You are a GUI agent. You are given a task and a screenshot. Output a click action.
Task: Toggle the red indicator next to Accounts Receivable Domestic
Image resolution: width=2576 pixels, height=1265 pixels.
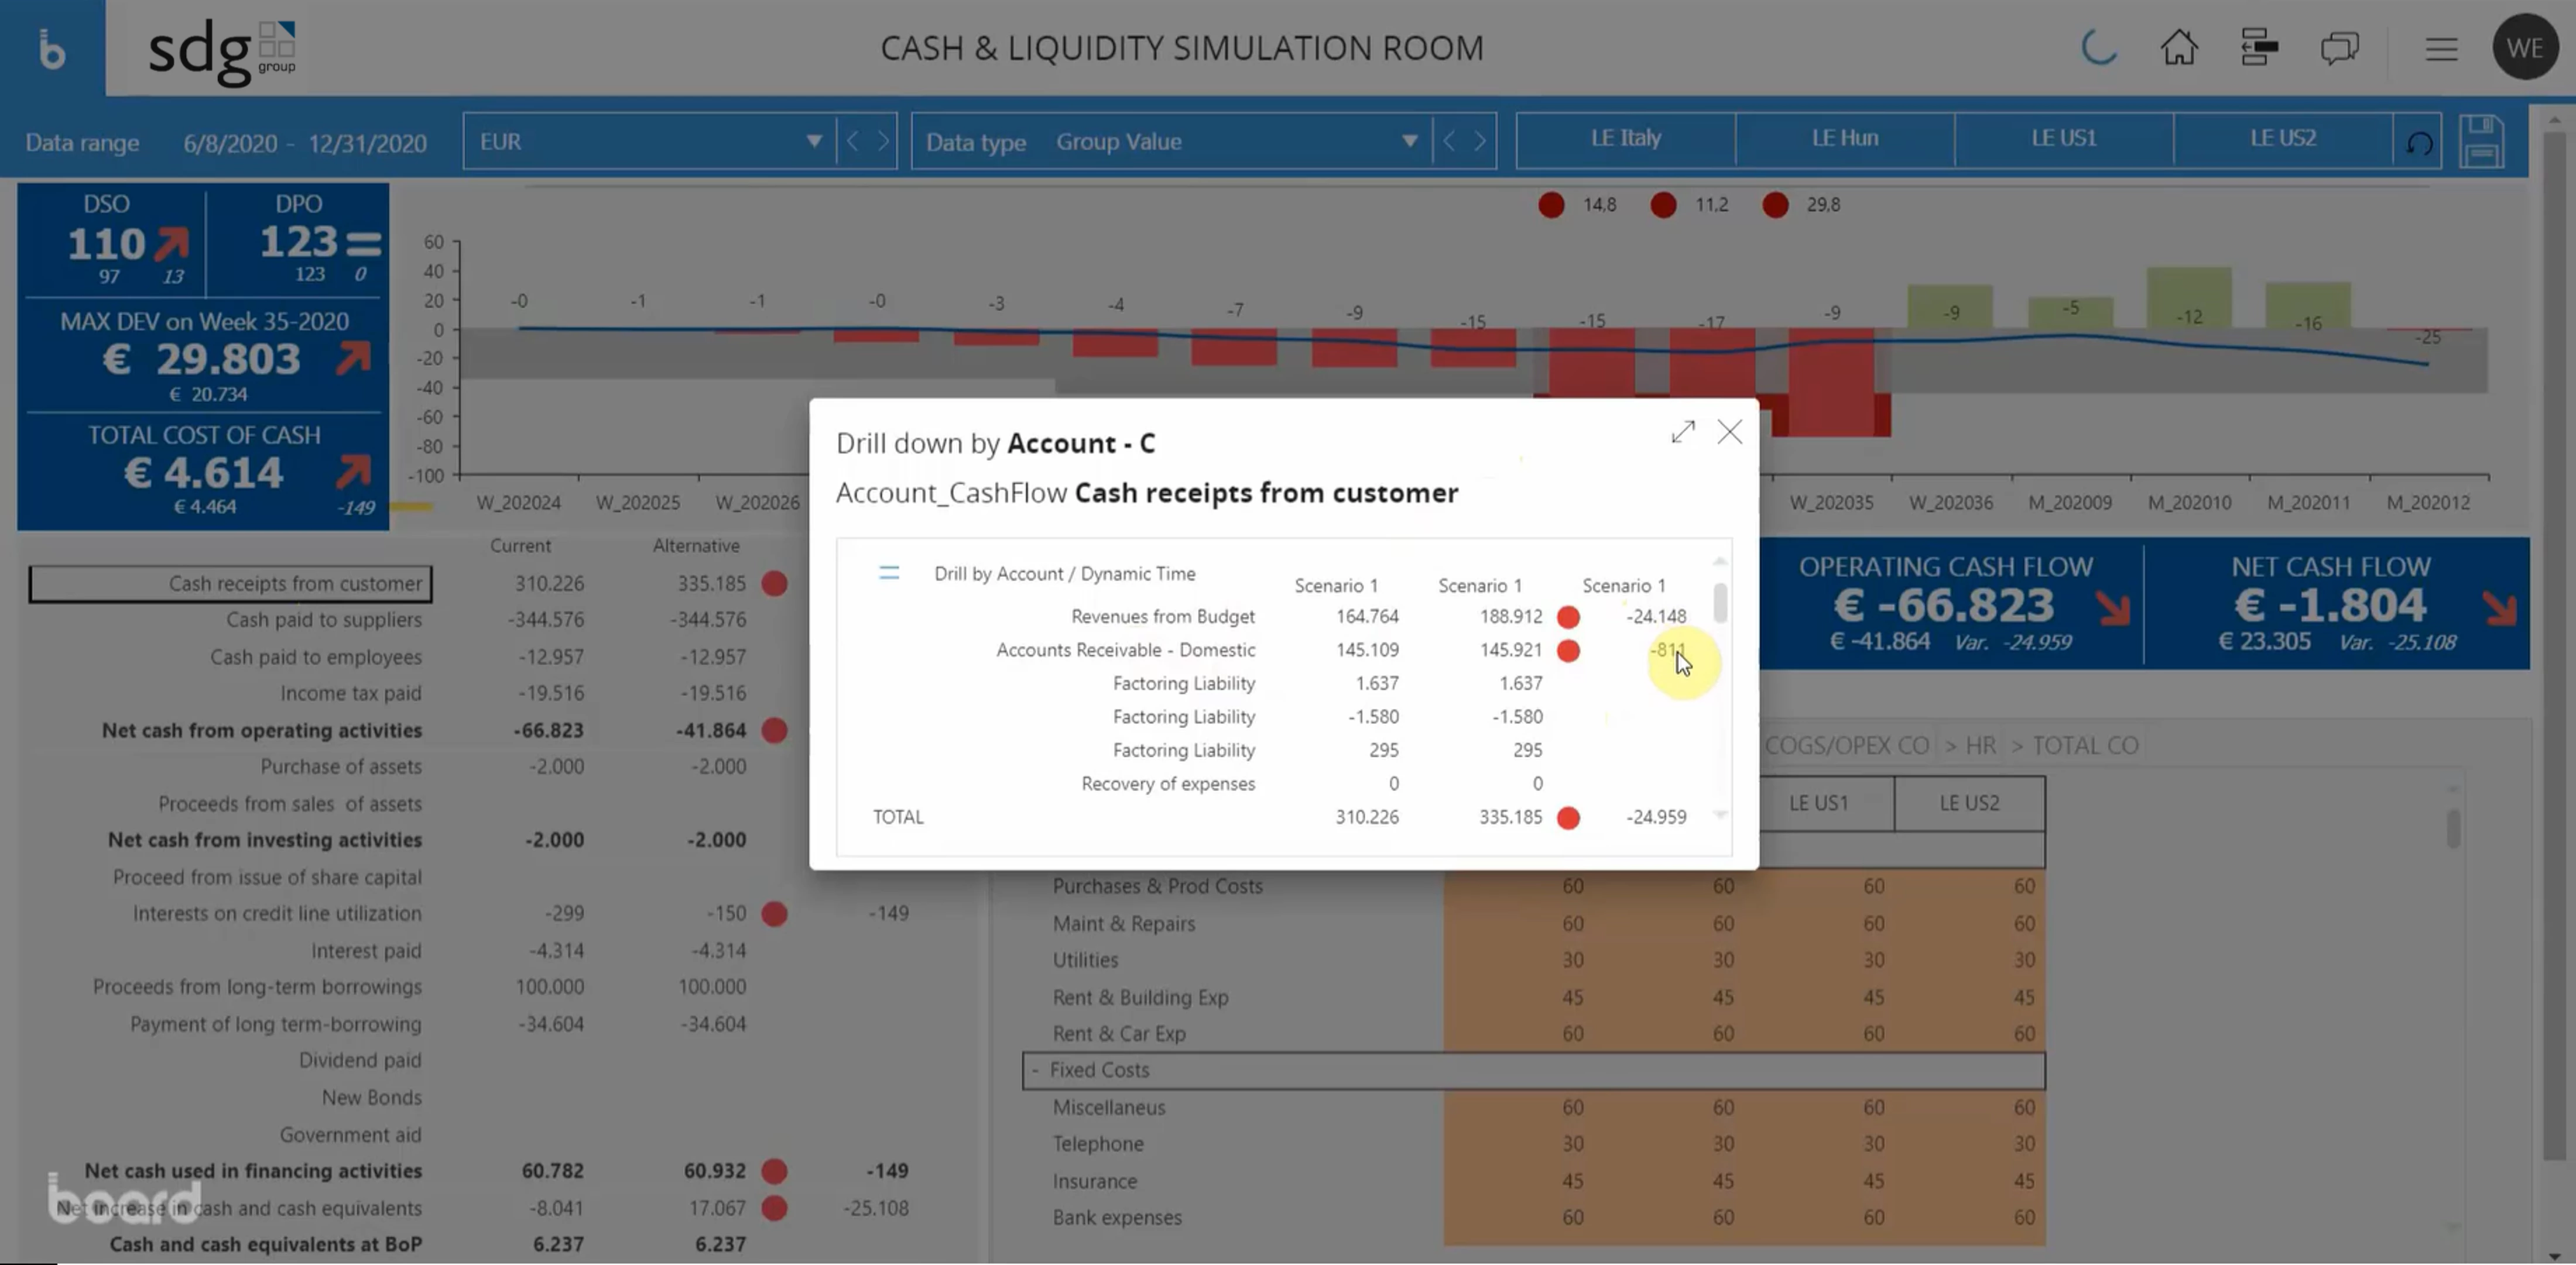1569,649
